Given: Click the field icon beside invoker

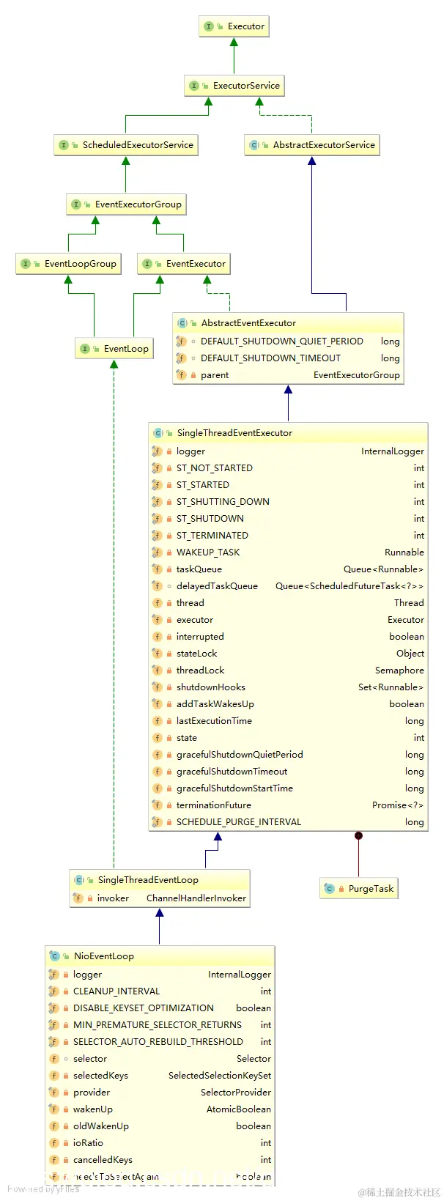Looking at the screenshot, I should pyautogui.click(x=78, y=898).
